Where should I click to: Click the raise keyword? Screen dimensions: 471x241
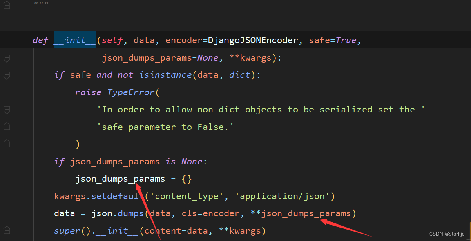(x=88, y=92)
